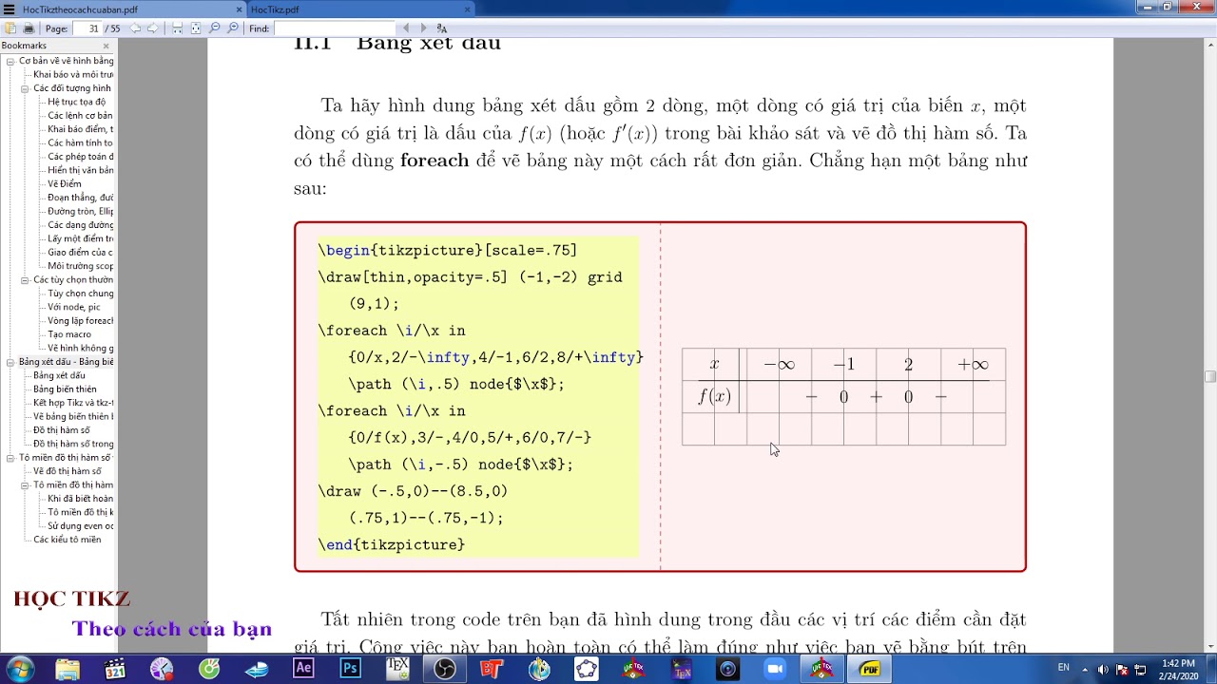Open 'Tùy chọn chung' bookmark
Viewport: 1217px width, 684px height.
[x=80, y=294]
